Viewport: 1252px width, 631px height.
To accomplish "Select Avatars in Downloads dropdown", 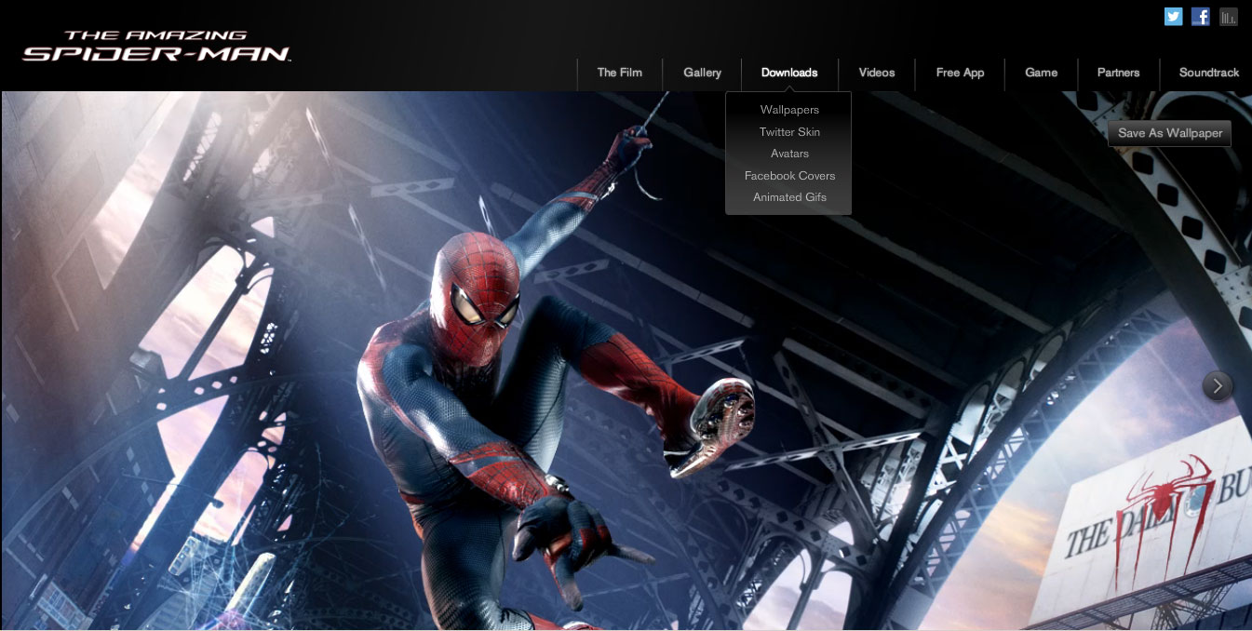I will 789,154.
